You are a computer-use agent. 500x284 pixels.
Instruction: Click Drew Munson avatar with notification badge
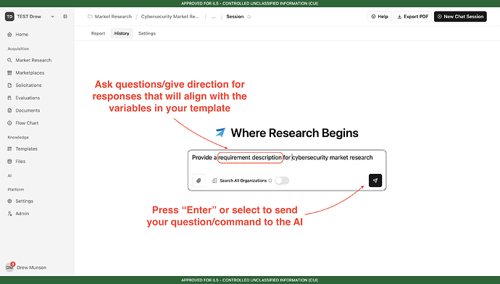click(x=10, y=267)
